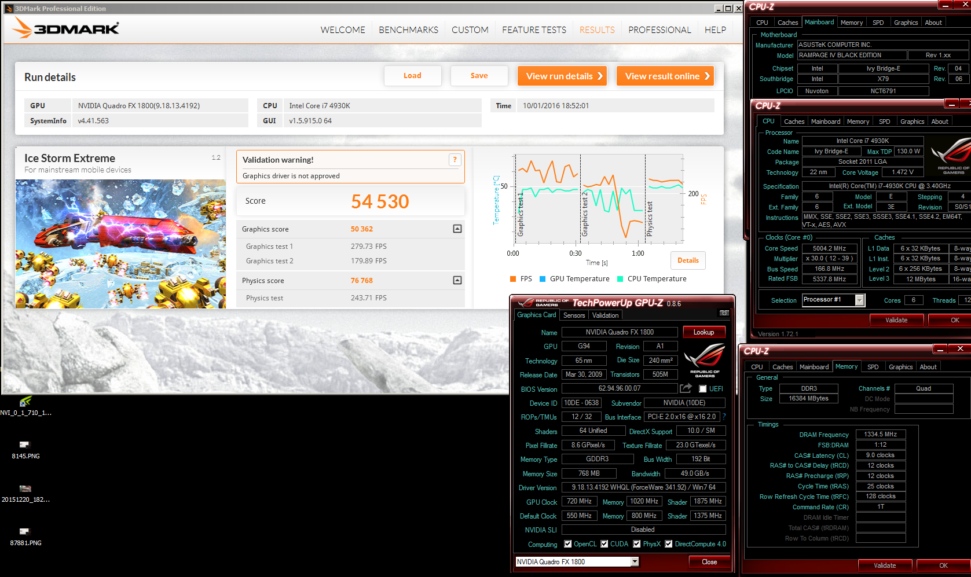The width and height of the screenshot is (971, 577).
Task: Click the blue GPU Temperature legend swatch
Action: (543, 279)
